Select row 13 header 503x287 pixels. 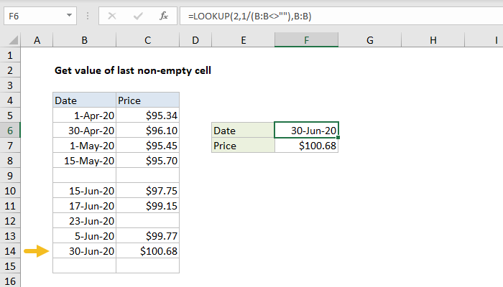coord(10,236)
